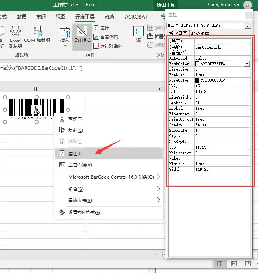Click the 扩展包 icon in XML group
Screen dimensions: 258x273
click(x=151, y=36)
